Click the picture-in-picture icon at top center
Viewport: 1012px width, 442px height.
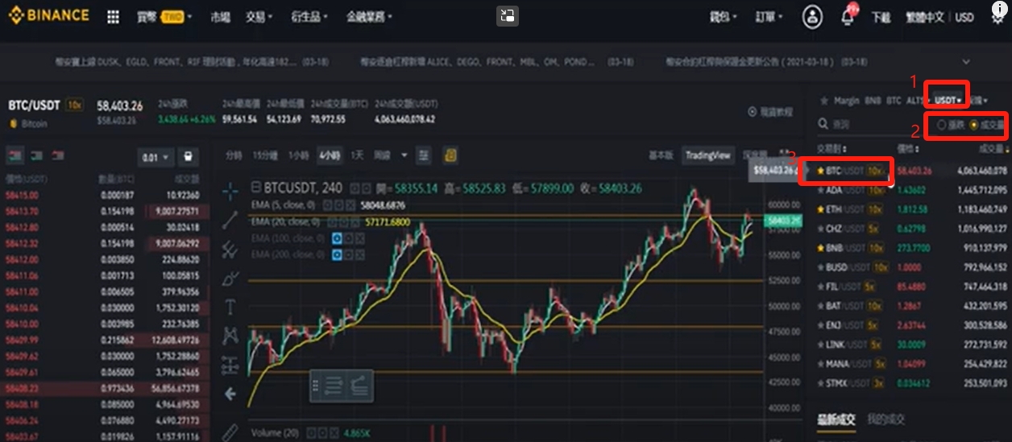[x=507, y=16]
